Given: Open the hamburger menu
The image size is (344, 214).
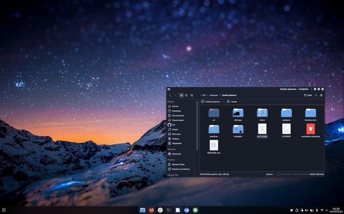Looking at the screenshot, I should pos(321,95).
